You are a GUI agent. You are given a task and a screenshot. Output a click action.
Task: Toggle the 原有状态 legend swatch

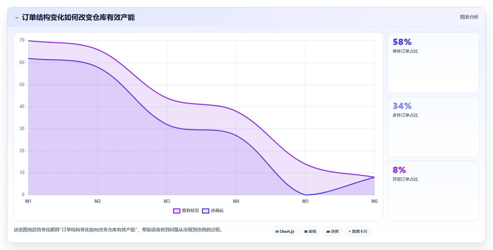pyautogui.click(x=177, y=211)
